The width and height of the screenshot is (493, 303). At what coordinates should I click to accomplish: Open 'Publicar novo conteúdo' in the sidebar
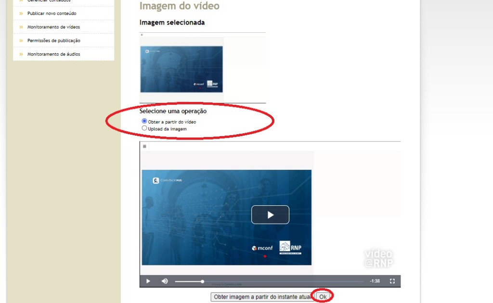pyautogui.click(x=52, y=13)
